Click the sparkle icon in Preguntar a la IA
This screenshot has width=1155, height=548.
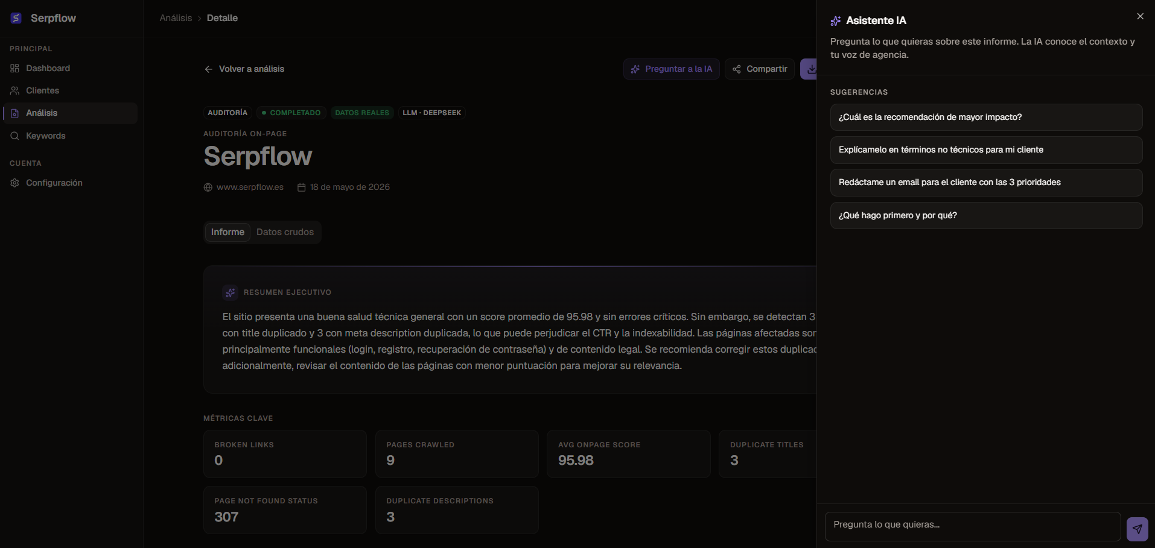(635, 69)
